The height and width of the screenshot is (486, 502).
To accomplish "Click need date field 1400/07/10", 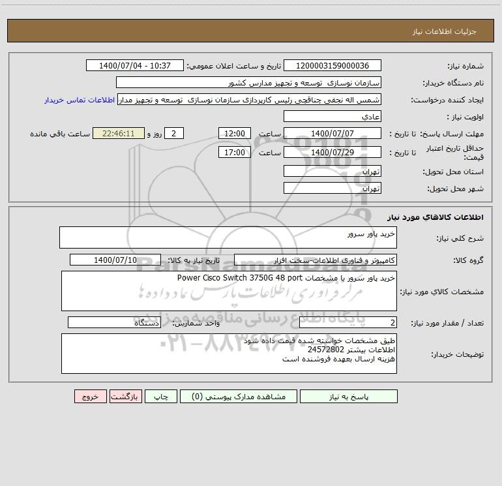I will pyautogui.click(x=115, y=260).
